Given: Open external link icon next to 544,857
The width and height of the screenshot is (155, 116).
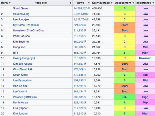Looking at the screenshot, I should 85,64.
